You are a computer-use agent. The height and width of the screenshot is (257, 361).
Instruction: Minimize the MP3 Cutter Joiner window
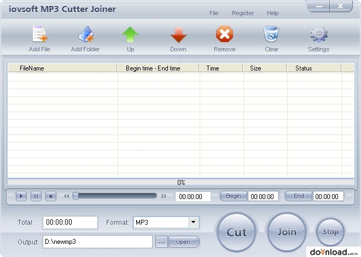pos(319,6)
